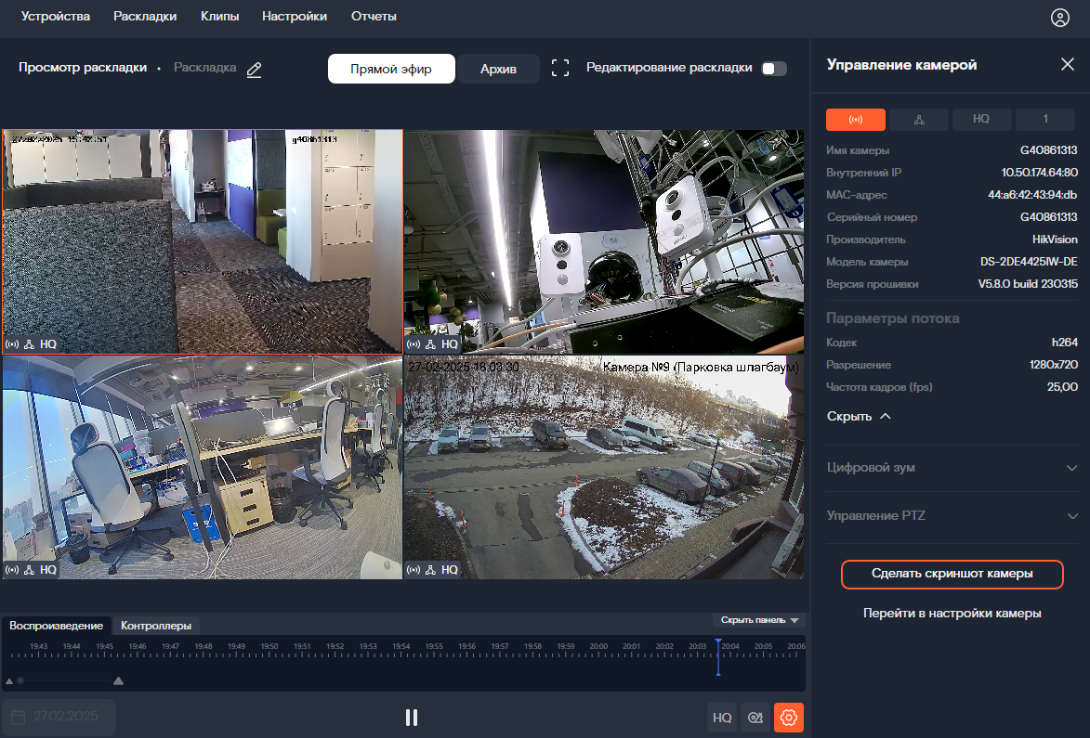
Task: Click the frame rate value 25,00
Action: (1062, 387)
